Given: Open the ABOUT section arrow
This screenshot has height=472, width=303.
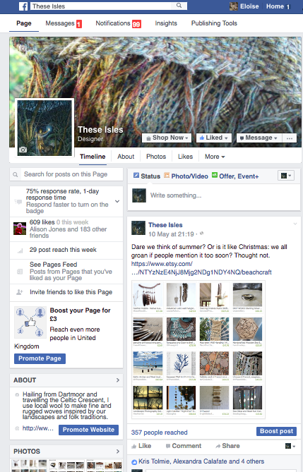Looking at the screenshot, I should point(118,380).
